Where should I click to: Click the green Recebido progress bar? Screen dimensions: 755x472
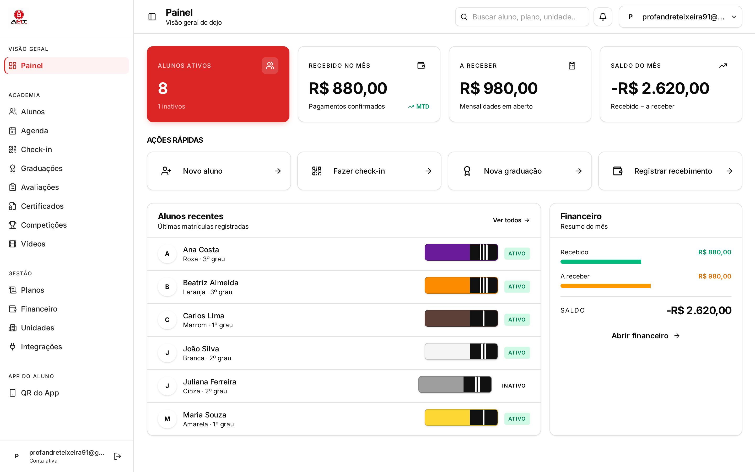[x=601, y=262]
